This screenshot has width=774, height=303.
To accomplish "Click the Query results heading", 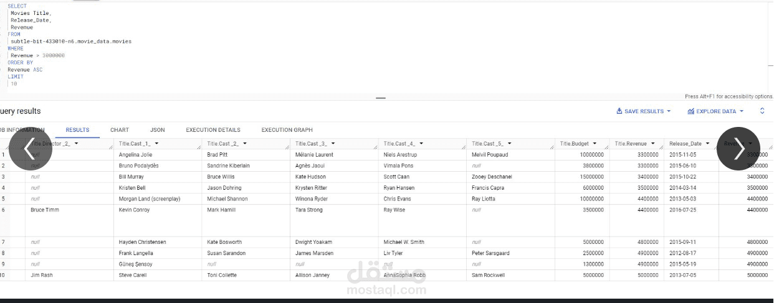I will (x=21, y=111).
